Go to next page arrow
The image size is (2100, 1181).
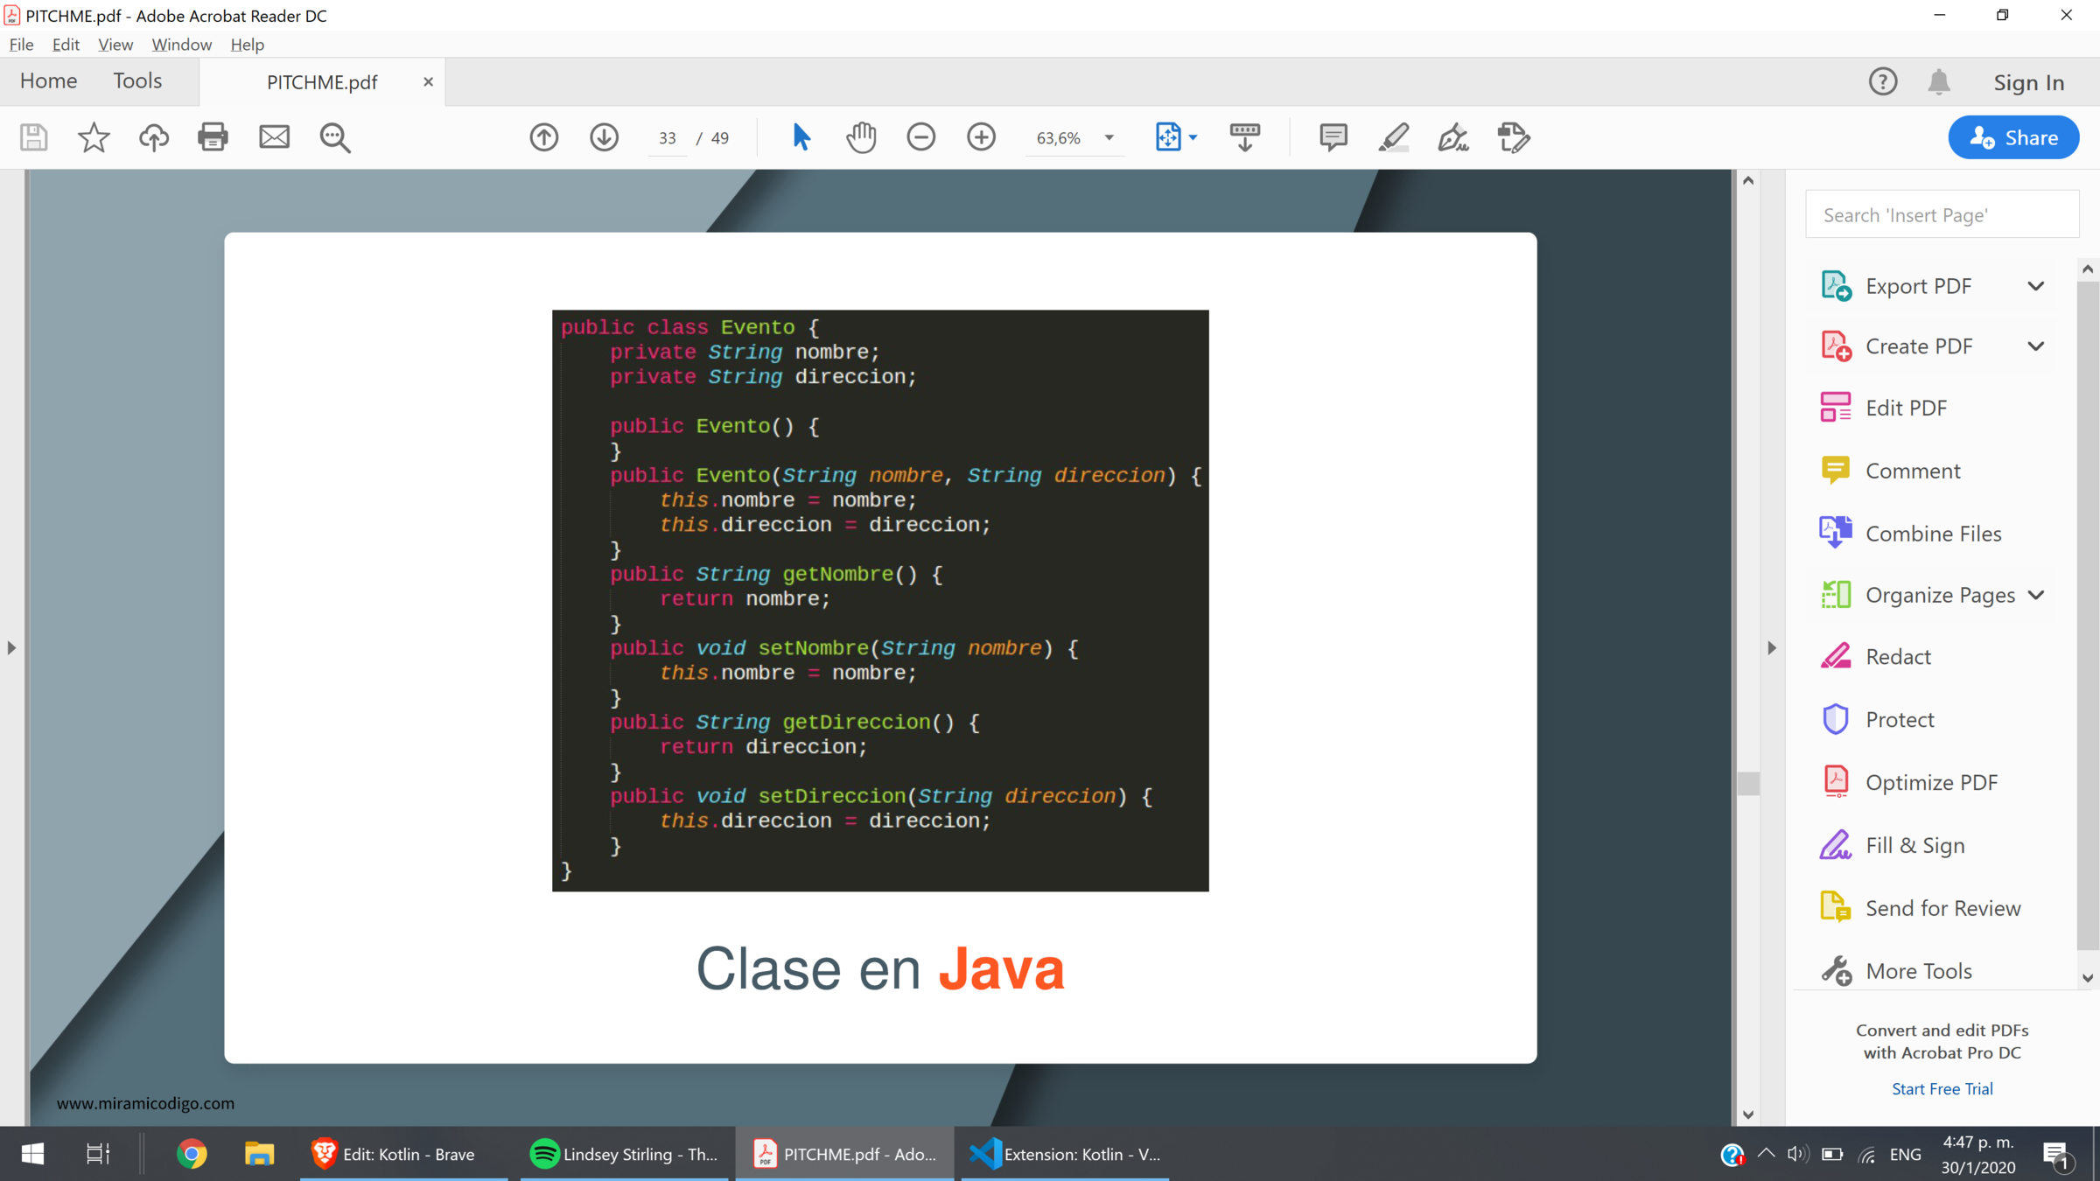[604, 137]
